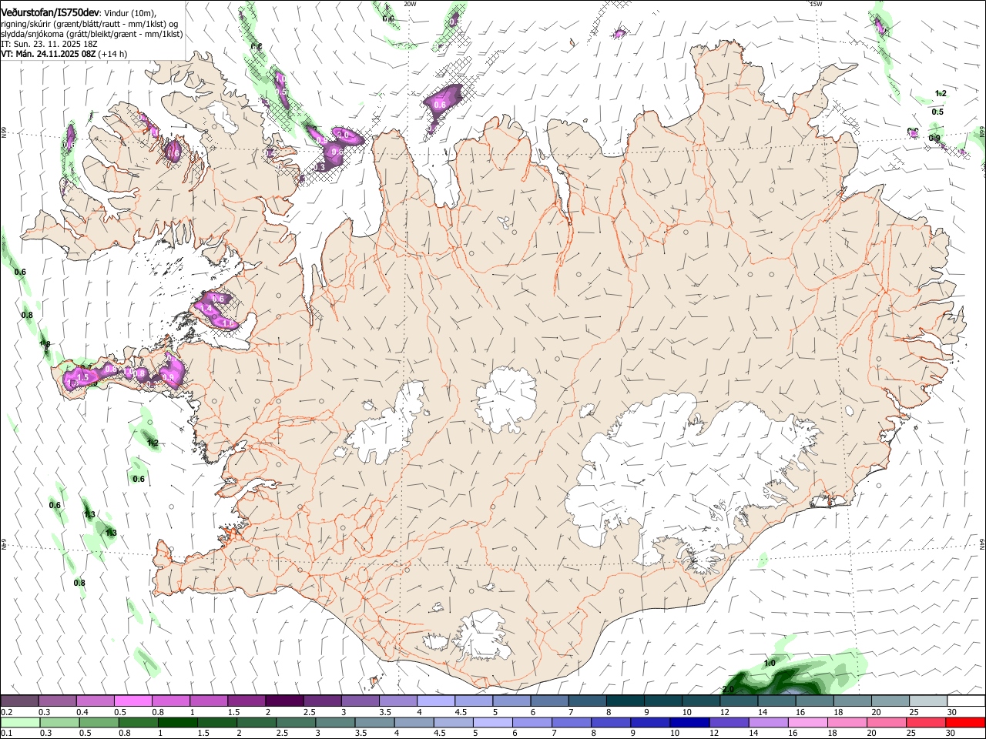
Task: Click the legend tick label 0.1 in the bottom row
Action: pos(7,733)
